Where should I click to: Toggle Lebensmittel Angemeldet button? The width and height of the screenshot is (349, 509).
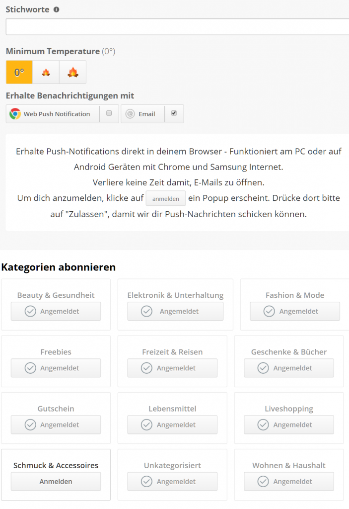(x=172, y=424)
